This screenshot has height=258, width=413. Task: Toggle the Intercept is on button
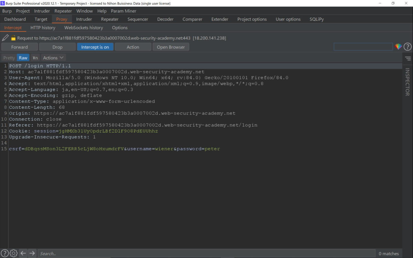pyautogui.click(x=95, y=47)
